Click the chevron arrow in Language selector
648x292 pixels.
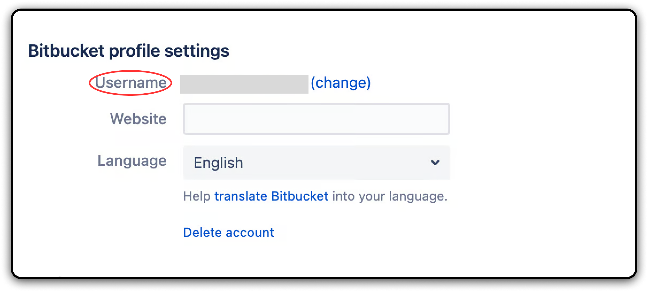(x=435, y=163)
